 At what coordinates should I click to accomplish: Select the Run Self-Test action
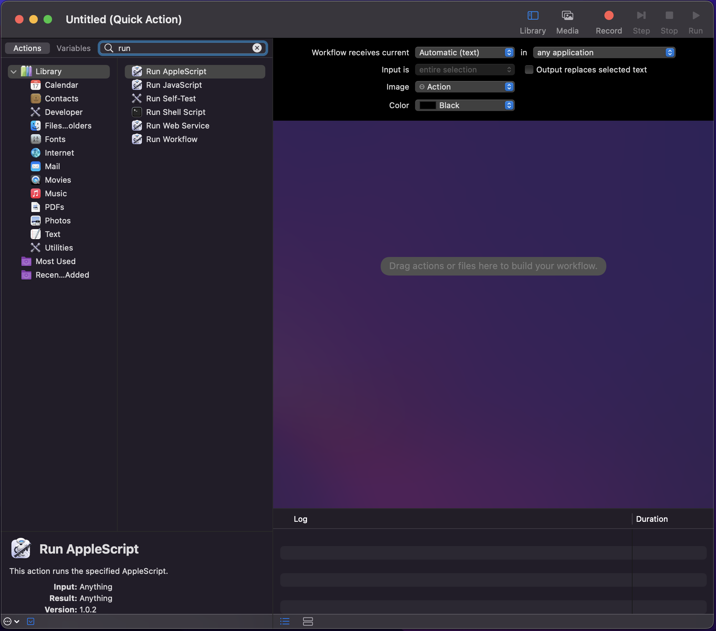[x=195, y=99]
